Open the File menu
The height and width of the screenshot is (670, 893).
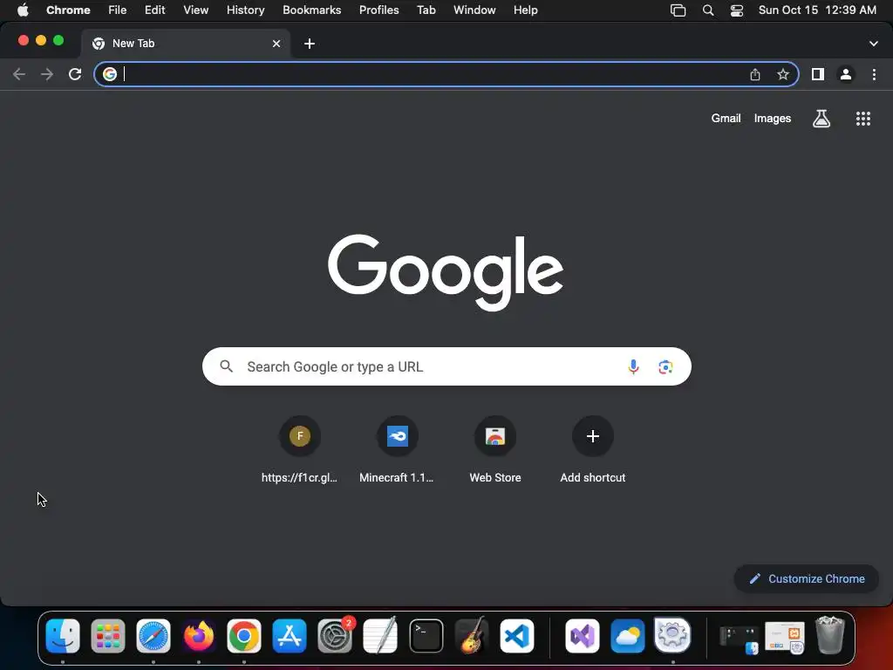[x=118, y=10]
